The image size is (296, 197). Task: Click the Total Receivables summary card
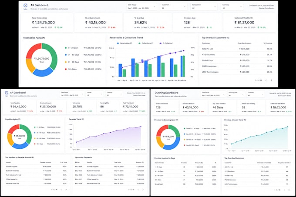pyautogui.click(x=47, y=23)
